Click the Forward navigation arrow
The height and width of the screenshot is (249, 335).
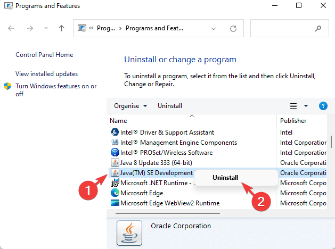(30, 28)
